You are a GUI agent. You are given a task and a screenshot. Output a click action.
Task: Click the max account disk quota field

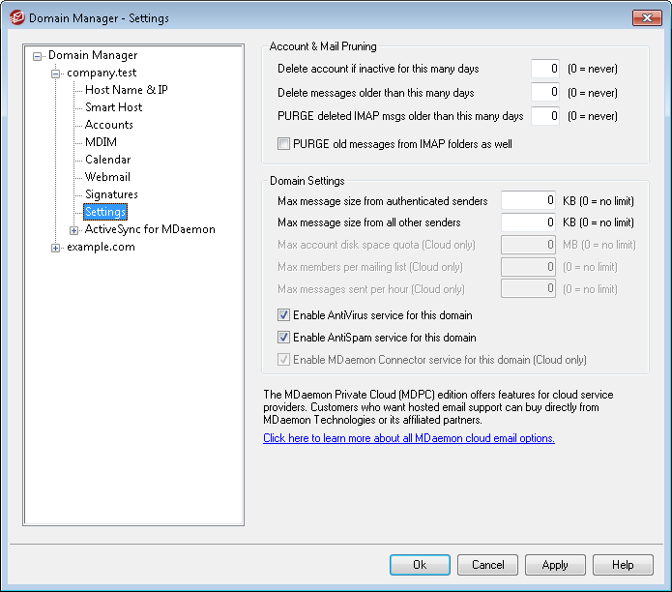click(528, 245)
